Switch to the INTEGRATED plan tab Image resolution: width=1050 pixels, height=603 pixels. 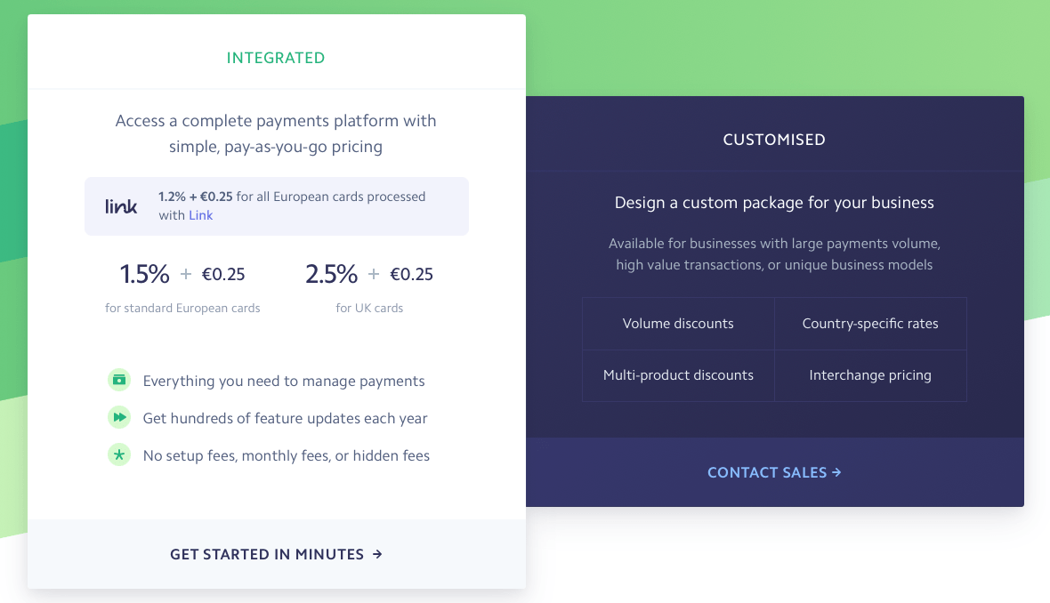(x=276, y=57)
